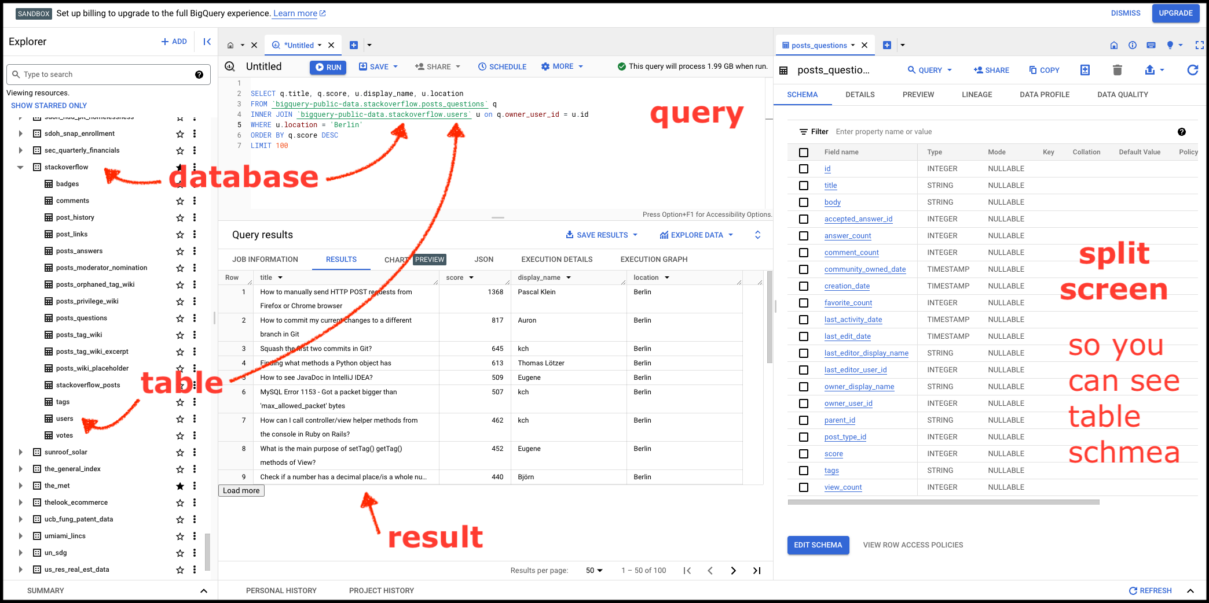Screen dimensions: 1209x603
Task: Sort by score column dropdown arrow
Action: tap(471, 278)
